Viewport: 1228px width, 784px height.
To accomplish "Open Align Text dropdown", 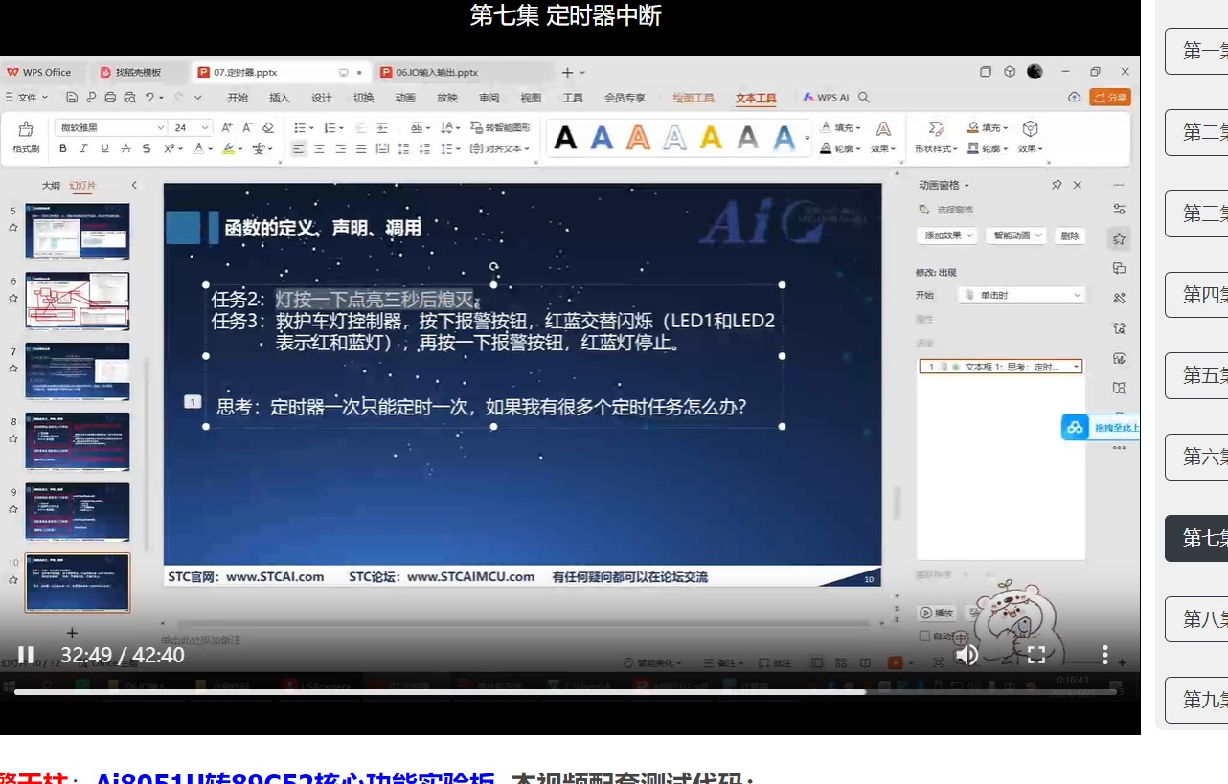I will (x=498, y=148).
